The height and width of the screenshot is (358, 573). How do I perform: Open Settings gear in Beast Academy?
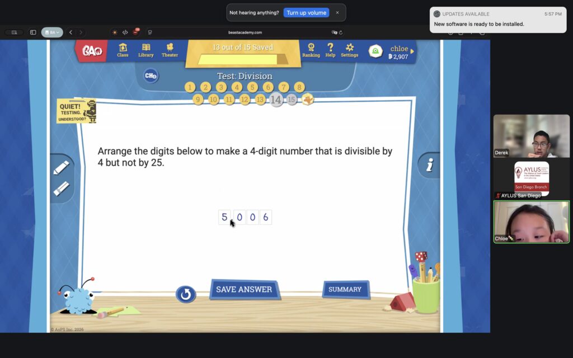click(350, 50)
